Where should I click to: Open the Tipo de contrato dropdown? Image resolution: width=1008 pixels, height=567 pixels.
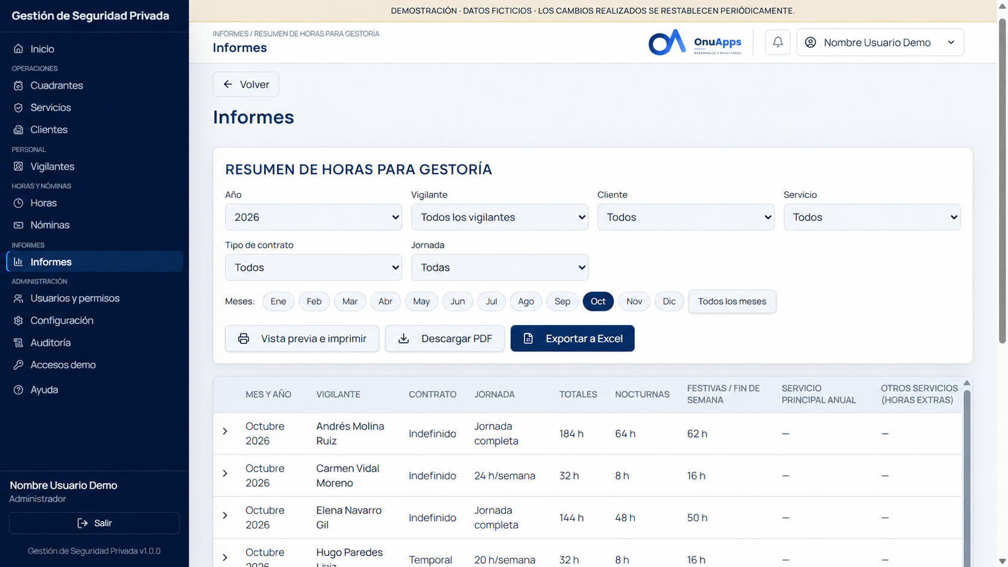coord(313,267)
